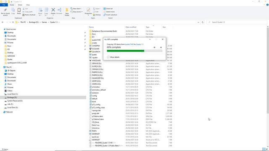
Task: Expand More details in copy dialog
Action: pyautogui.click(x=113, y=57)
